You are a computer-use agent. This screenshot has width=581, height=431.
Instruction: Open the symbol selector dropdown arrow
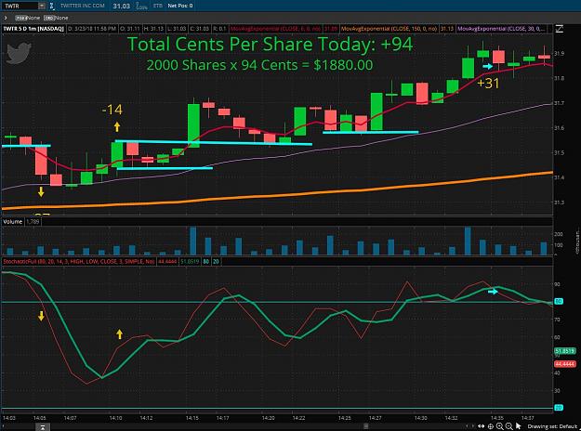[x=42, y=6]
